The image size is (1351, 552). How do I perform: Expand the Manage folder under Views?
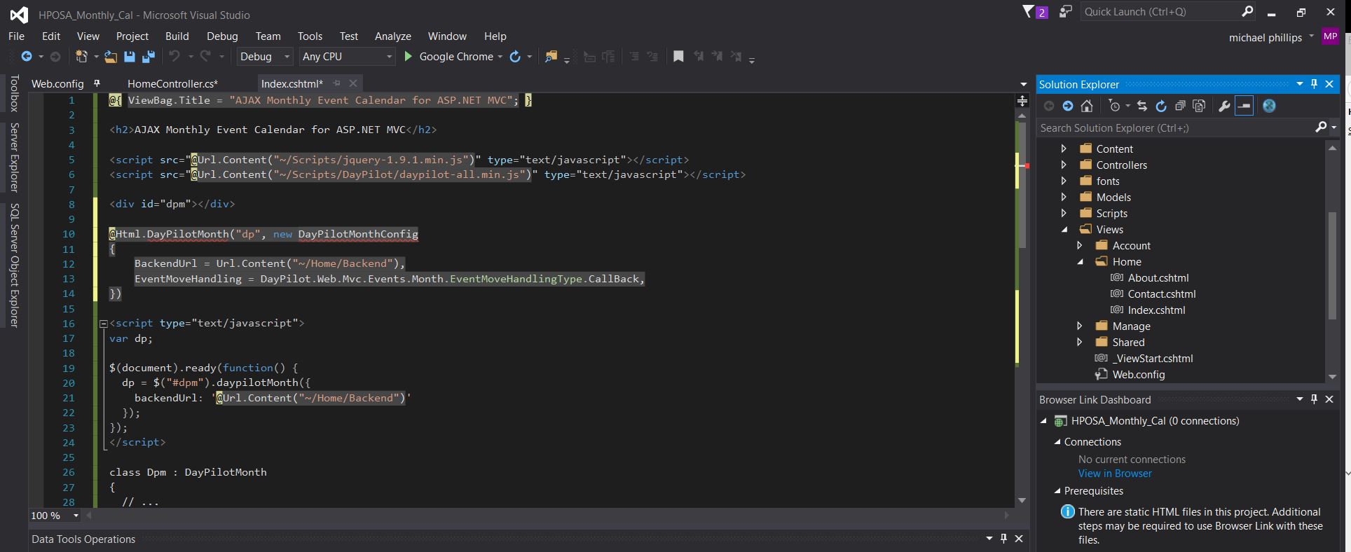pyautogui.click(x=1080, y=326)
